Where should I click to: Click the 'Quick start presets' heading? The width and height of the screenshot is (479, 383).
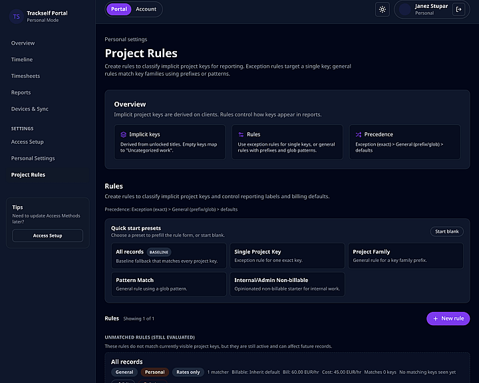pyautogui.click(x=136, y=228)
